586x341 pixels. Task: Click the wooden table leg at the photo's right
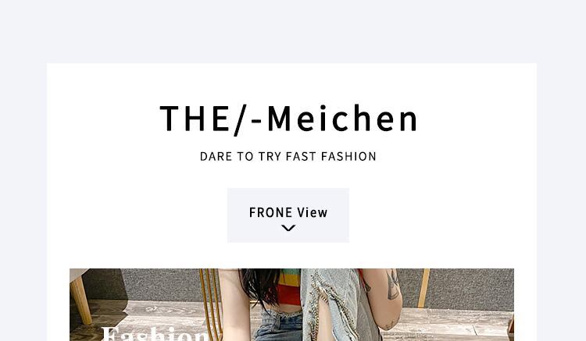click(423, 288)
